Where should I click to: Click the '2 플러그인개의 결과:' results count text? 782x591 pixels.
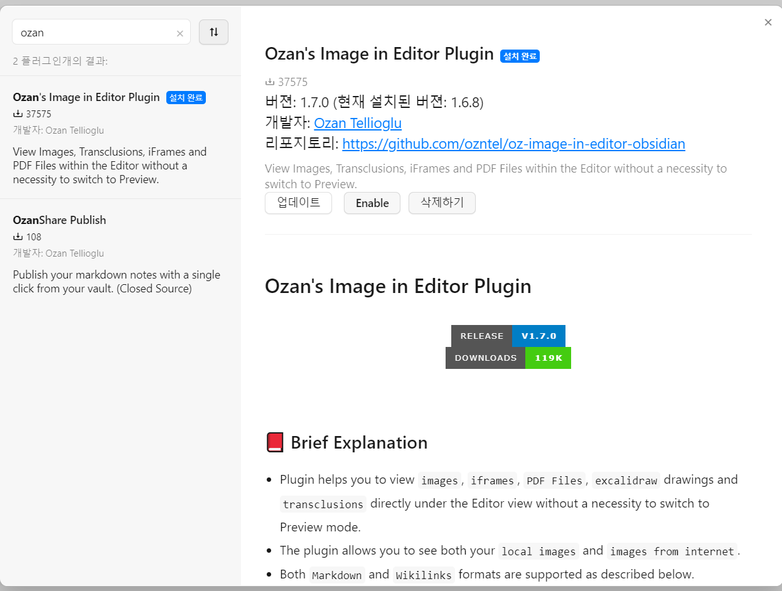[60, 61]
